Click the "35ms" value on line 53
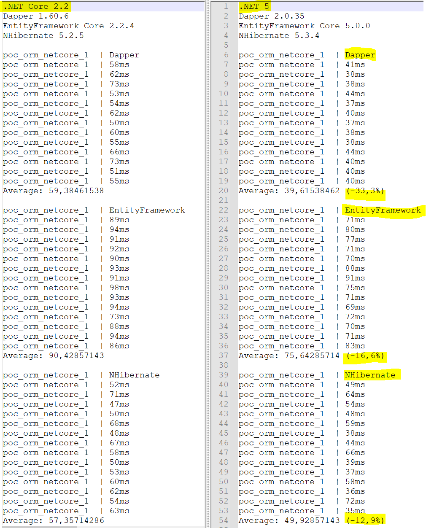This screenshot has height=528, width=426. [x=355, y=511]
